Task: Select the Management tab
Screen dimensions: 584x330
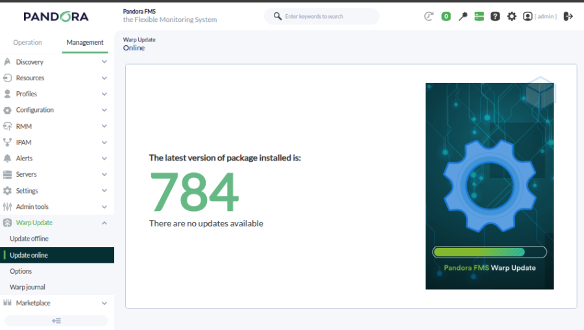Action: point(85,42)
